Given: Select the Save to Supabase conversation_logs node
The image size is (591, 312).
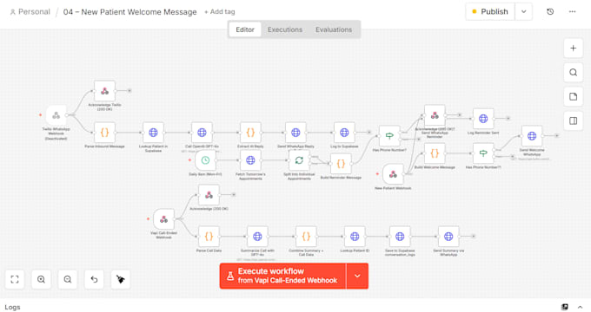Looking at the screenshot, I should point(400,237).
